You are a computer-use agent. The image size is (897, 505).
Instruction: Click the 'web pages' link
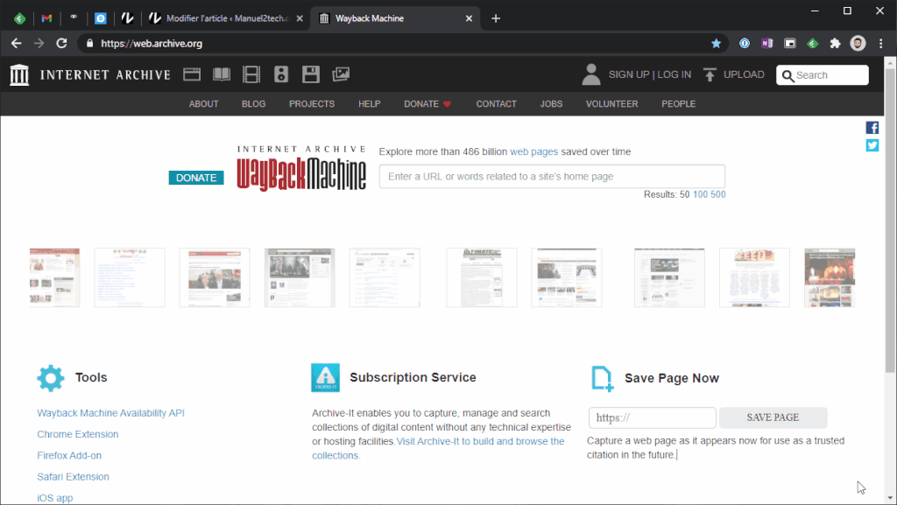(x=533, y=152)
